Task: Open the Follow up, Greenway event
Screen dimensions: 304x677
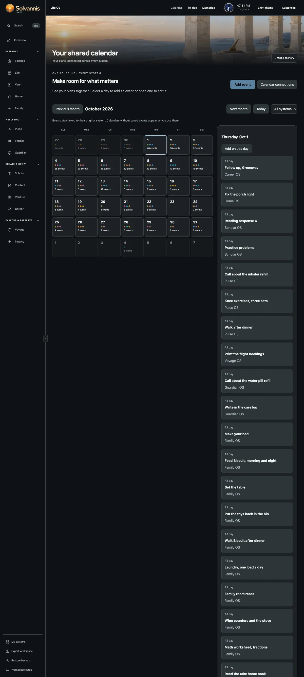Action: click(x=257, y=168)
